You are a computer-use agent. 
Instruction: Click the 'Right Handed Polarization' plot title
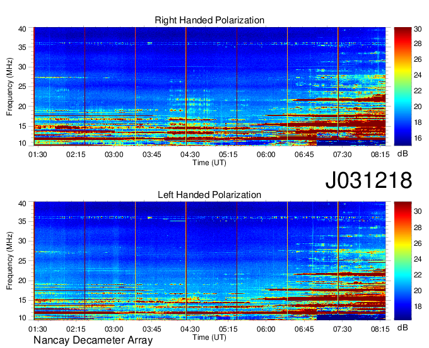[209, 20]
